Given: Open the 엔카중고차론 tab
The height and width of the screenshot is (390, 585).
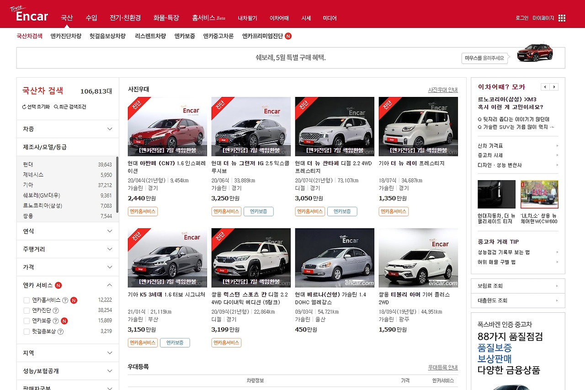Looking at the screenshot, I should pos(218,36).
